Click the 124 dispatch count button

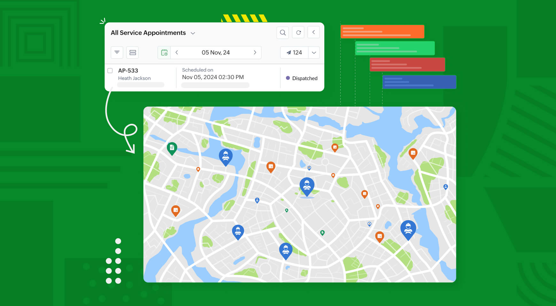pos(294,53)
